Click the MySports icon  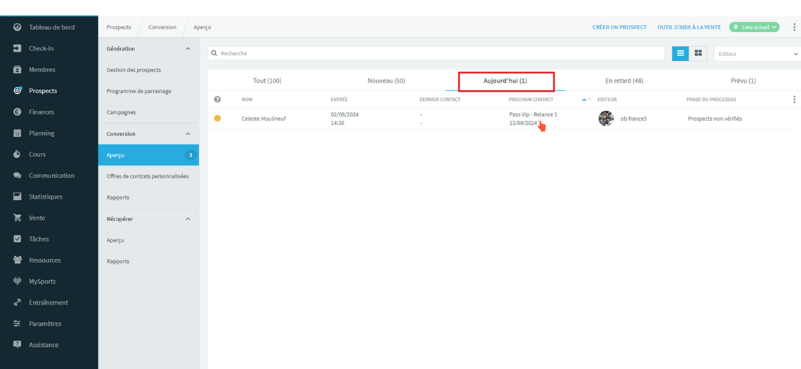pos(18,281)
